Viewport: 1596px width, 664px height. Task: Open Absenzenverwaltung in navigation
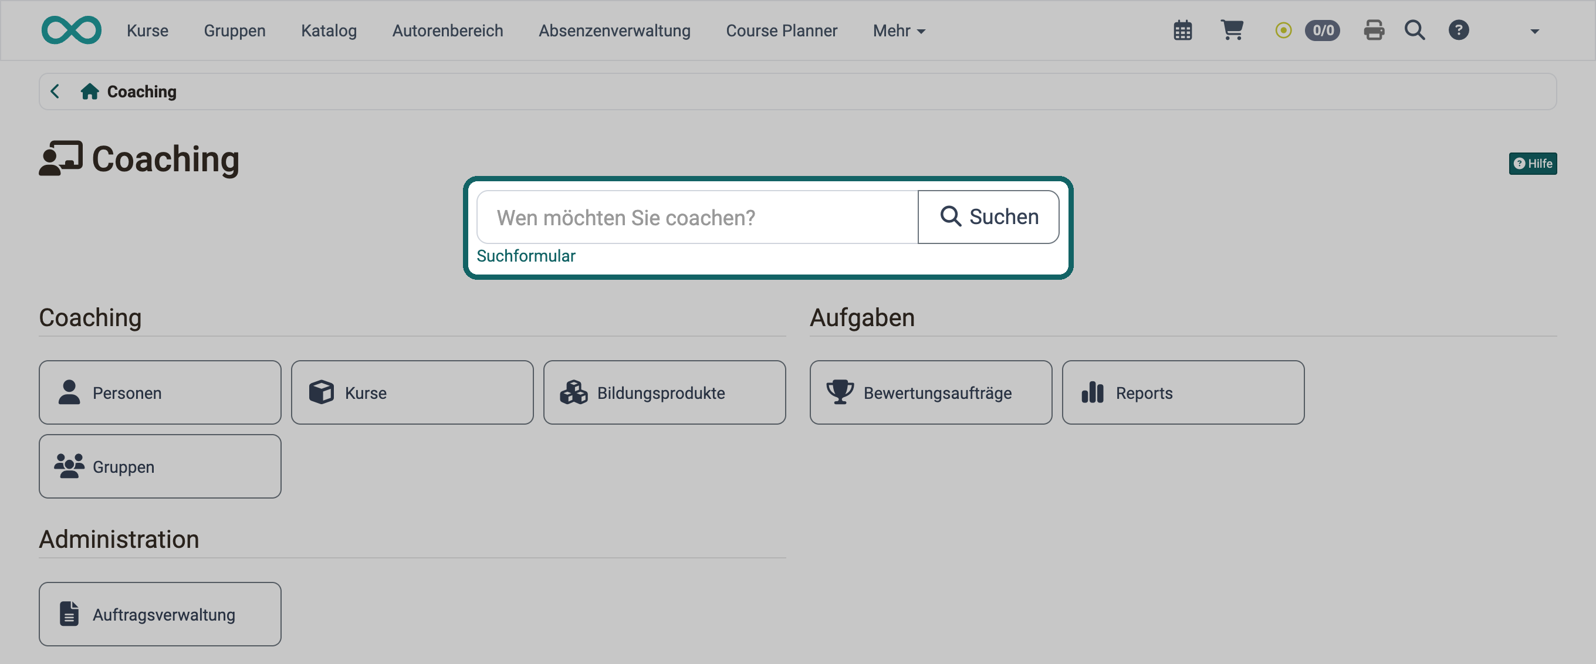click(614, 31)
